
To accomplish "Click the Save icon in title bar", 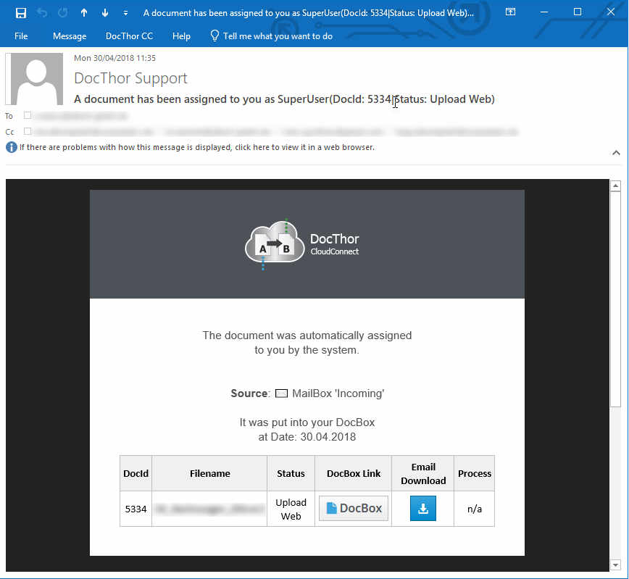I will pos(21,13).
